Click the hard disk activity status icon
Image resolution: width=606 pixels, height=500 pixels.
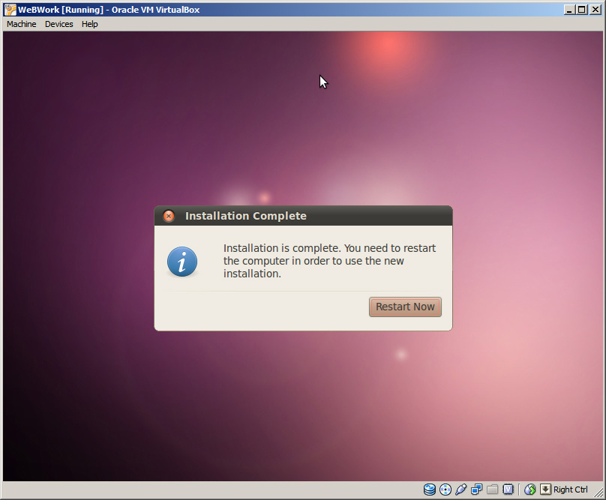click(430, 490)
